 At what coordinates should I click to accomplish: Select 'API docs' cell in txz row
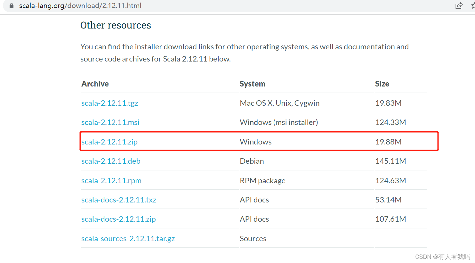click(254, 200)
